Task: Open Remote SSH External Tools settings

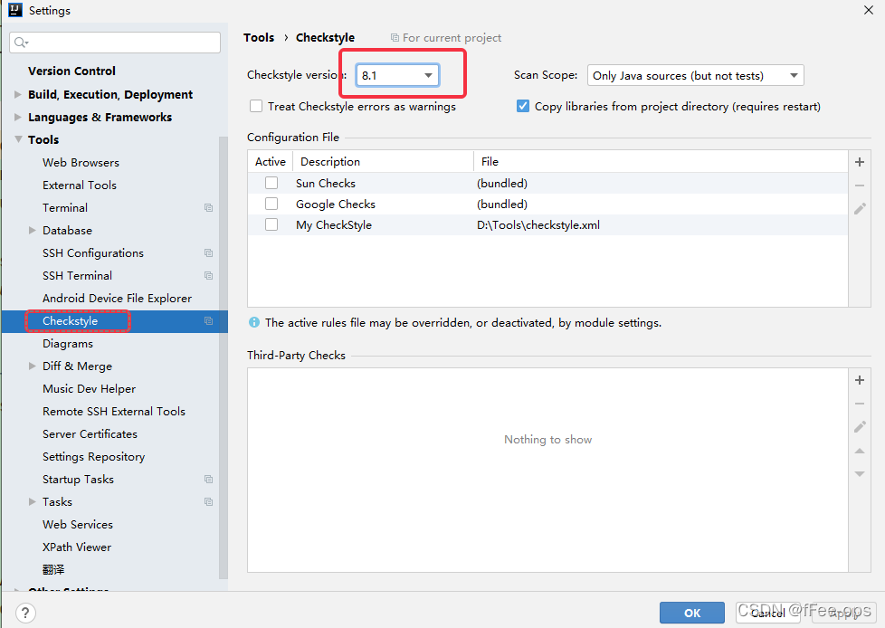Action: (114, 412)
